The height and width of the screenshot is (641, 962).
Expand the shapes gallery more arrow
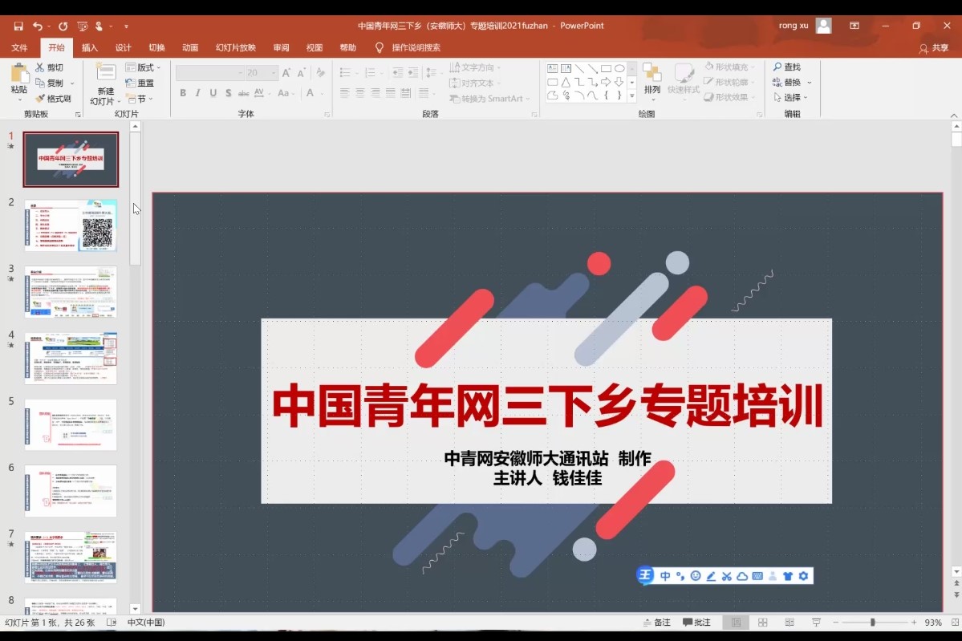[632, 96]
